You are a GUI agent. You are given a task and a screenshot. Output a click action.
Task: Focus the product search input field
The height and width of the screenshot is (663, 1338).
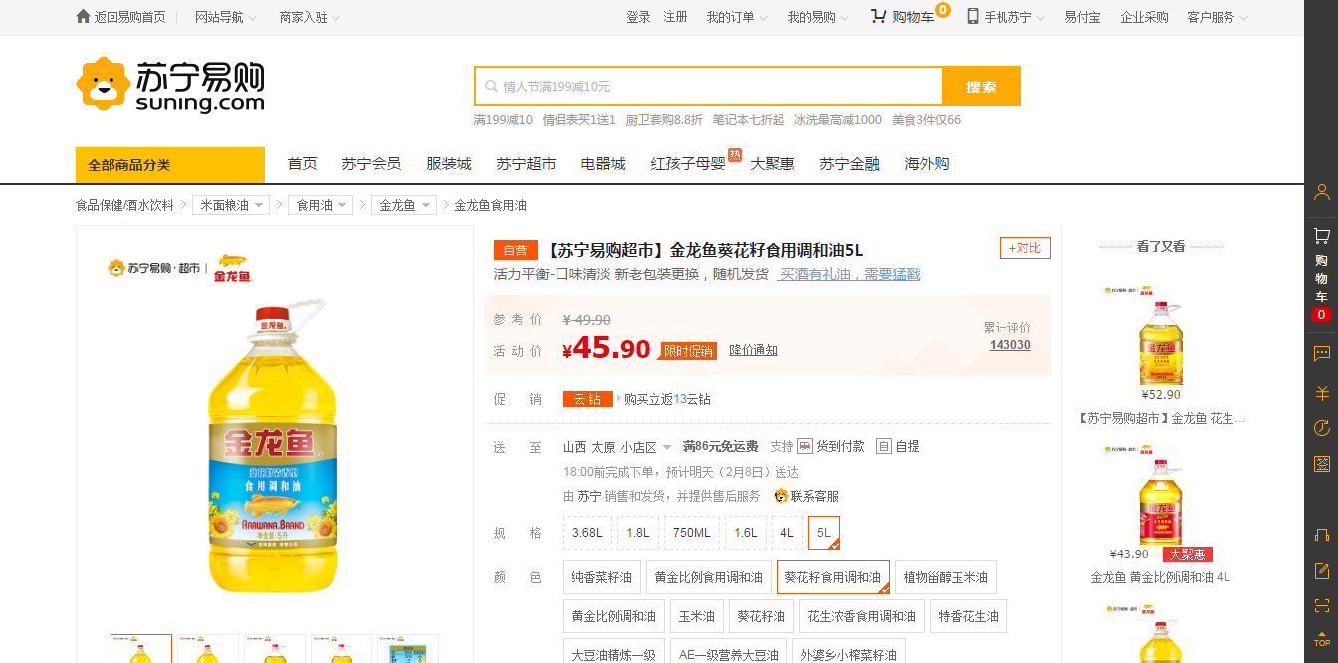click(x=708, y=87)
